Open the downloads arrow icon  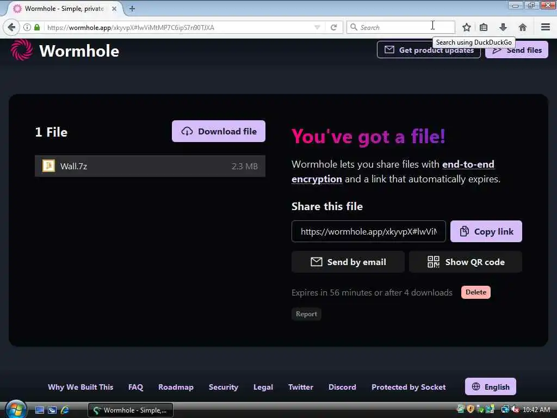[x=503, y=27]
